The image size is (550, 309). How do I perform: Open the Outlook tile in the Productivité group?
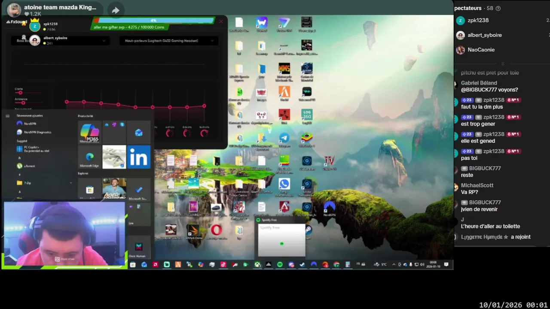(x=138, y=133)
